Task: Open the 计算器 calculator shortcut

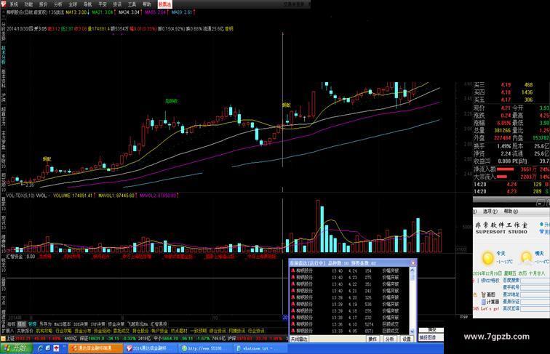Action: [490, 302]
